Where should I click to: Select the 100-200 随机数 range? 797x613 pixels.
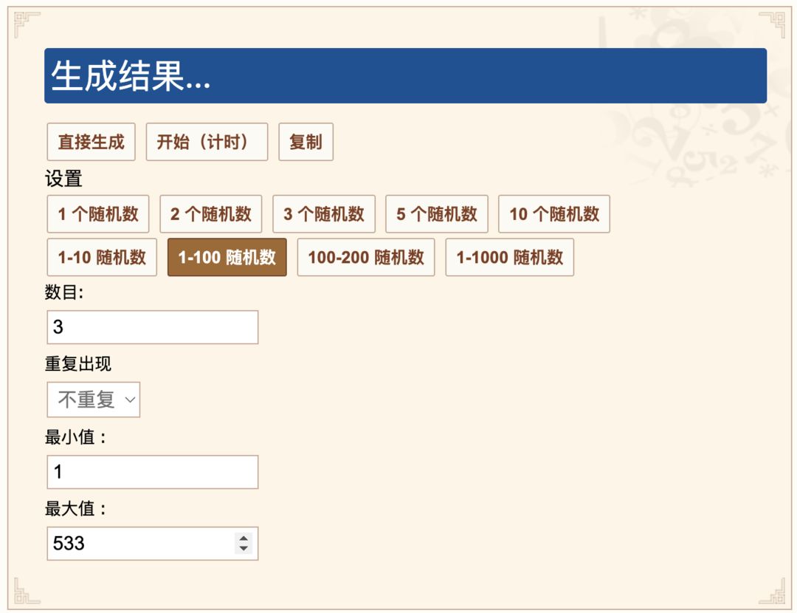[366, 257]
